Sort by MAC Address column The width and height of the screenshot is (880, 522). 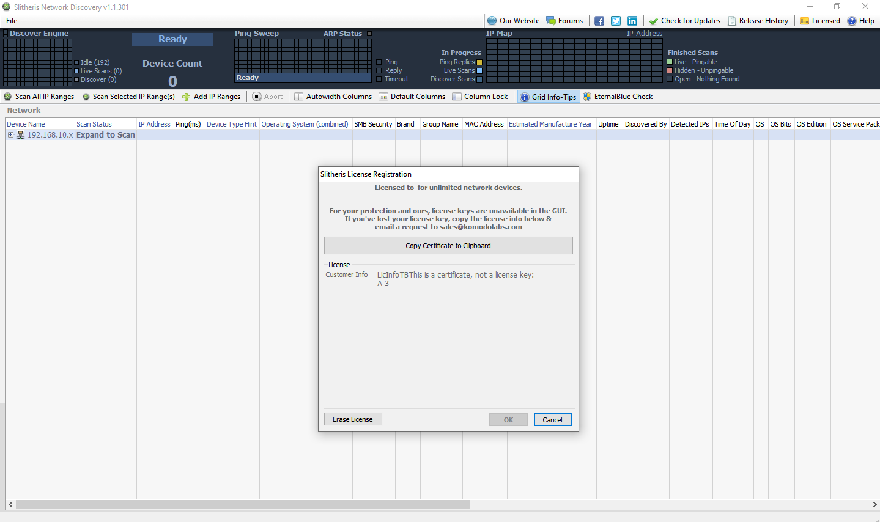point(485,124)
